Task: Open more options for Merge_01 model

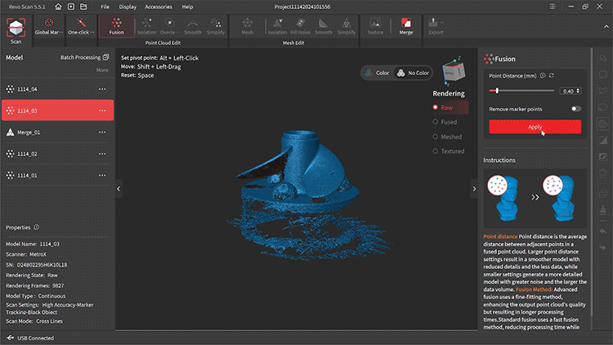Action: 102,132
